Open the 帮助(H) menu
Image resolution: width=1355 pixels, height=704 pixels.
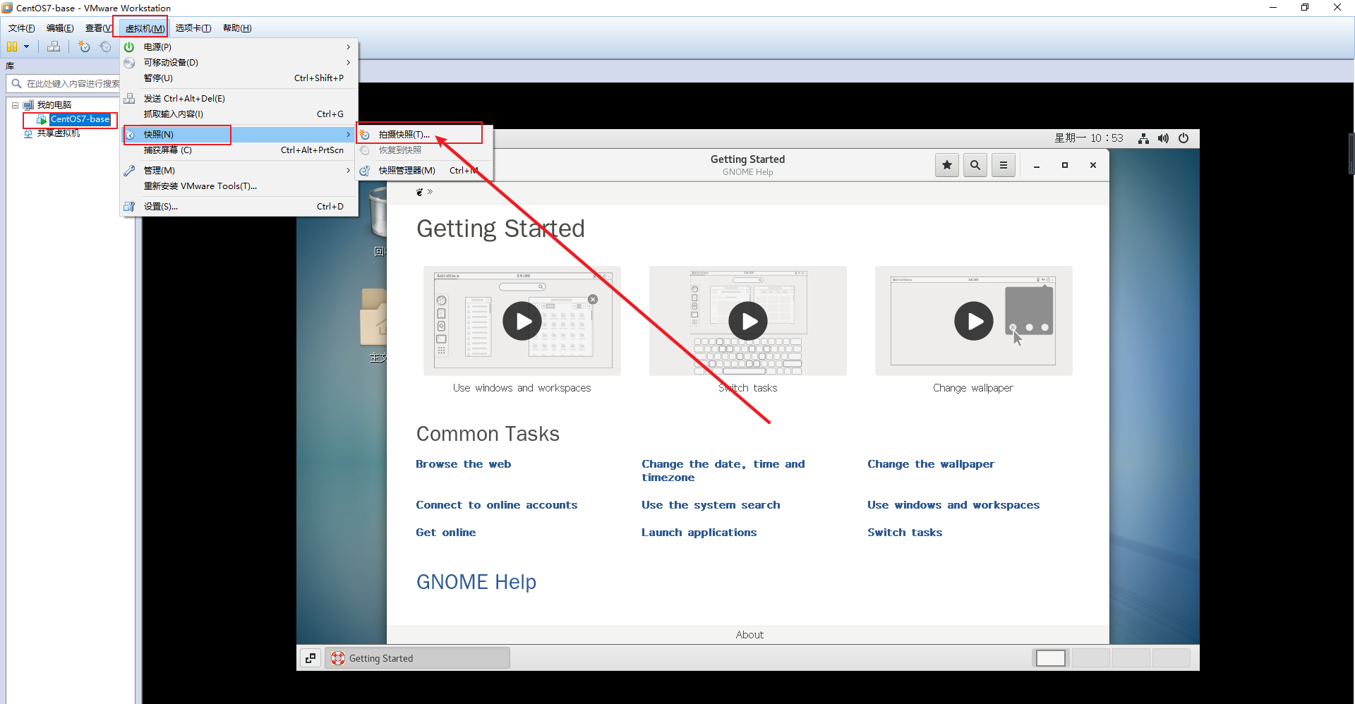[237, 28]
